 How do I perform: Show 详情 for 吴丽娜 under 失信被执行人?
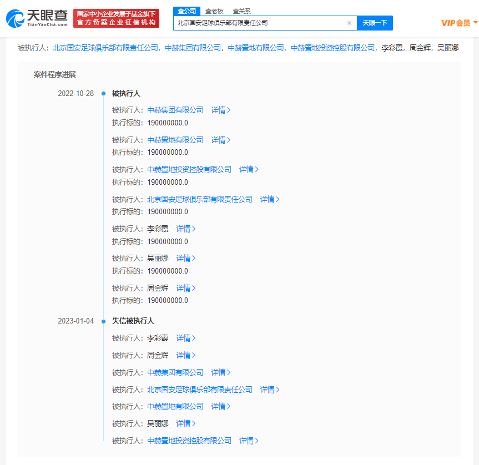[x=185, y=423]
